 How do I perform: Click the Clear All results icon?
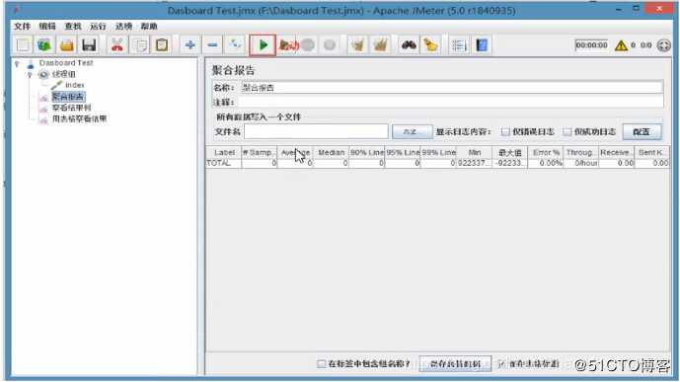380,45
